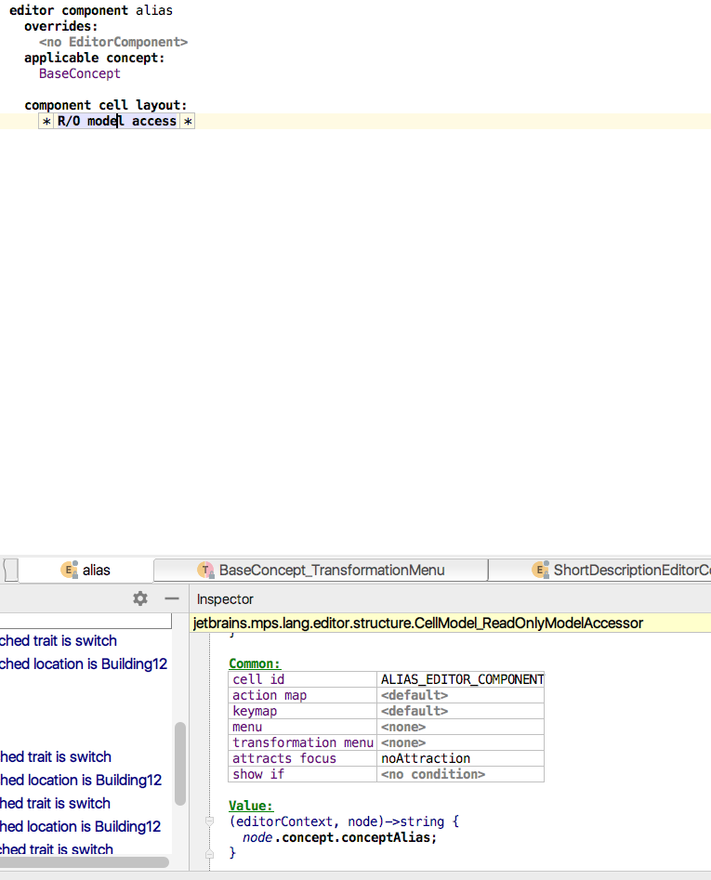Switch to BaseConcept_TransformationMenu tab

[x=331, y=570]
